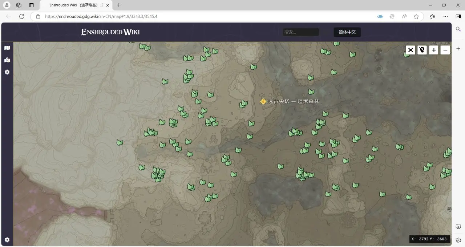
Task: Open the 简体中文 language dropdown
Action: [x=347, y=32]
